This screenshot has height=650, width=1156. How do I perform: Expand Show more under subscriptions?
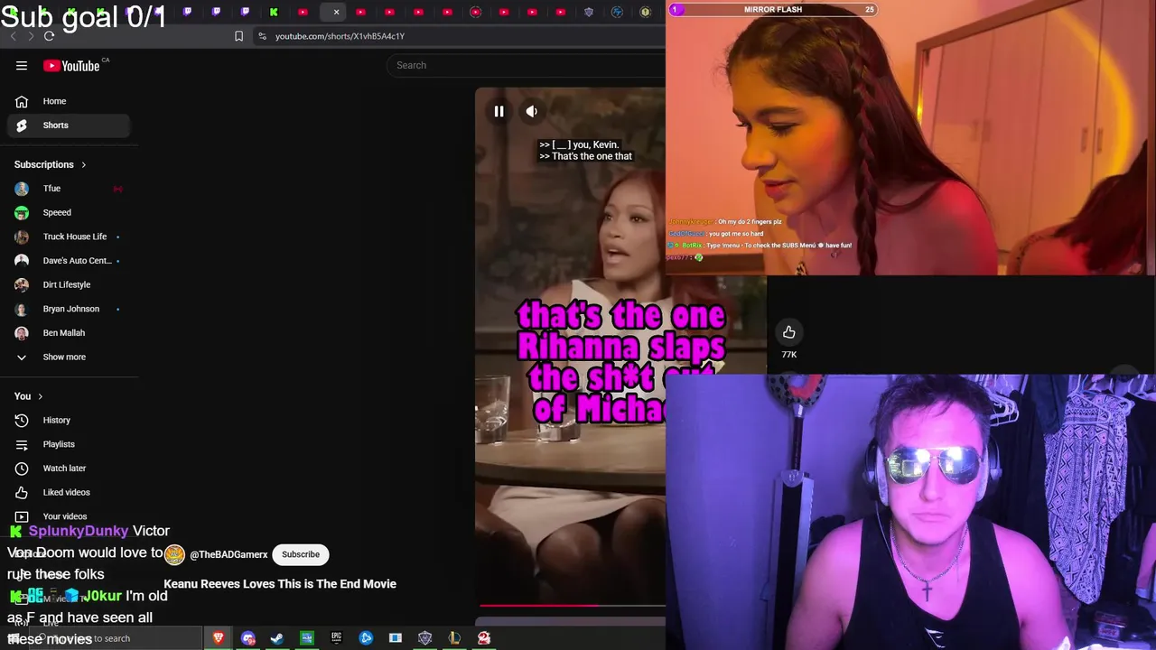coord(69,357)
